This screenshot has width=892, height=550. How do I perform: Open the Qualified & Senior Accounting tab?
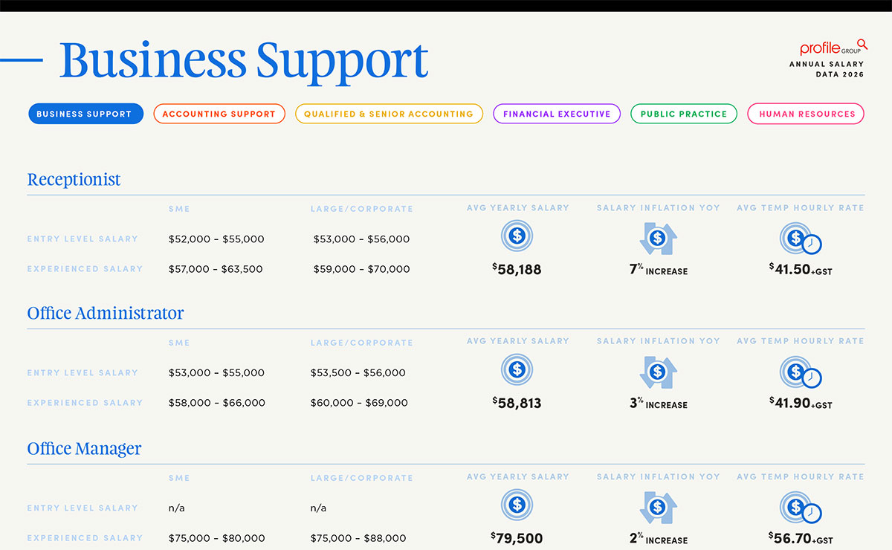[389, 114]
